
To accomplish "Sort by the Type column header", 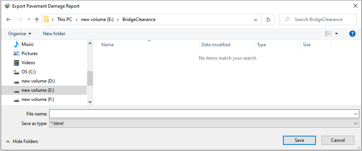I will [277, 45].
